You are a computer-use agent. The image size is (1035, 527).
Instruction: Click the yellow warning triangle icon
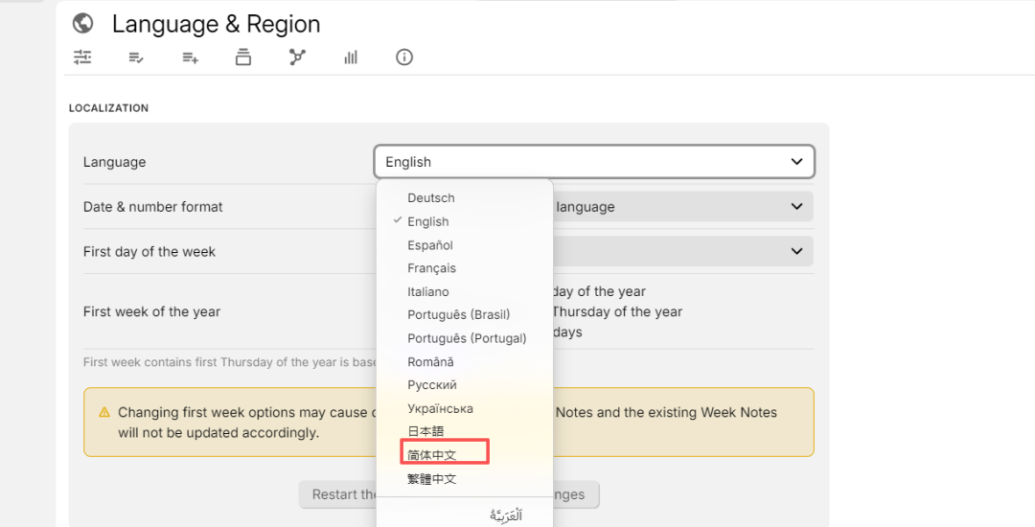coord(104,412)
